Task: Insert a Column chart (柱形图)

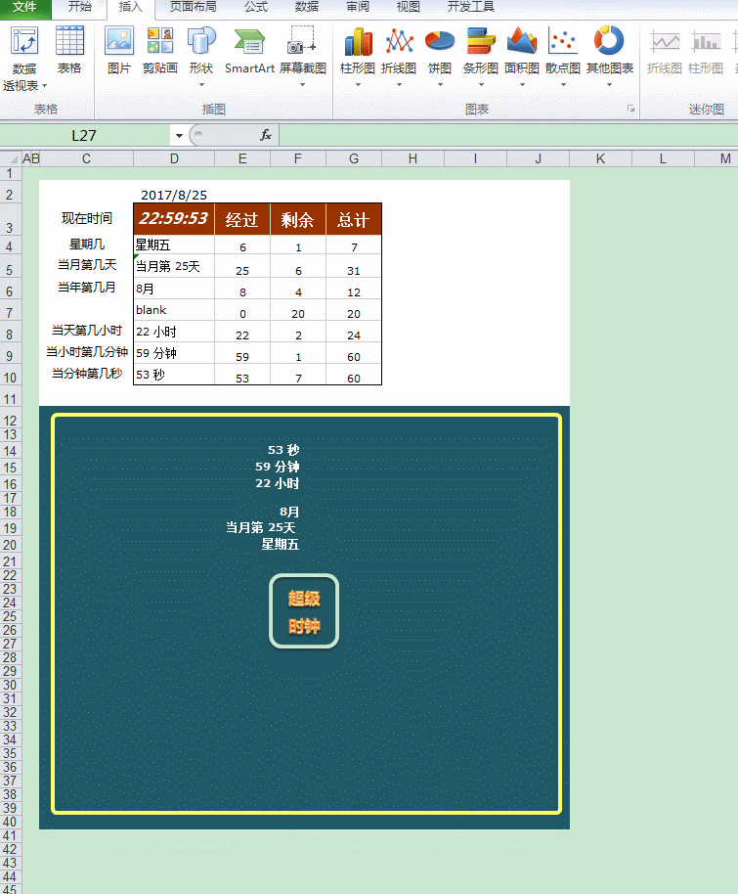Action: click(358, 57)
